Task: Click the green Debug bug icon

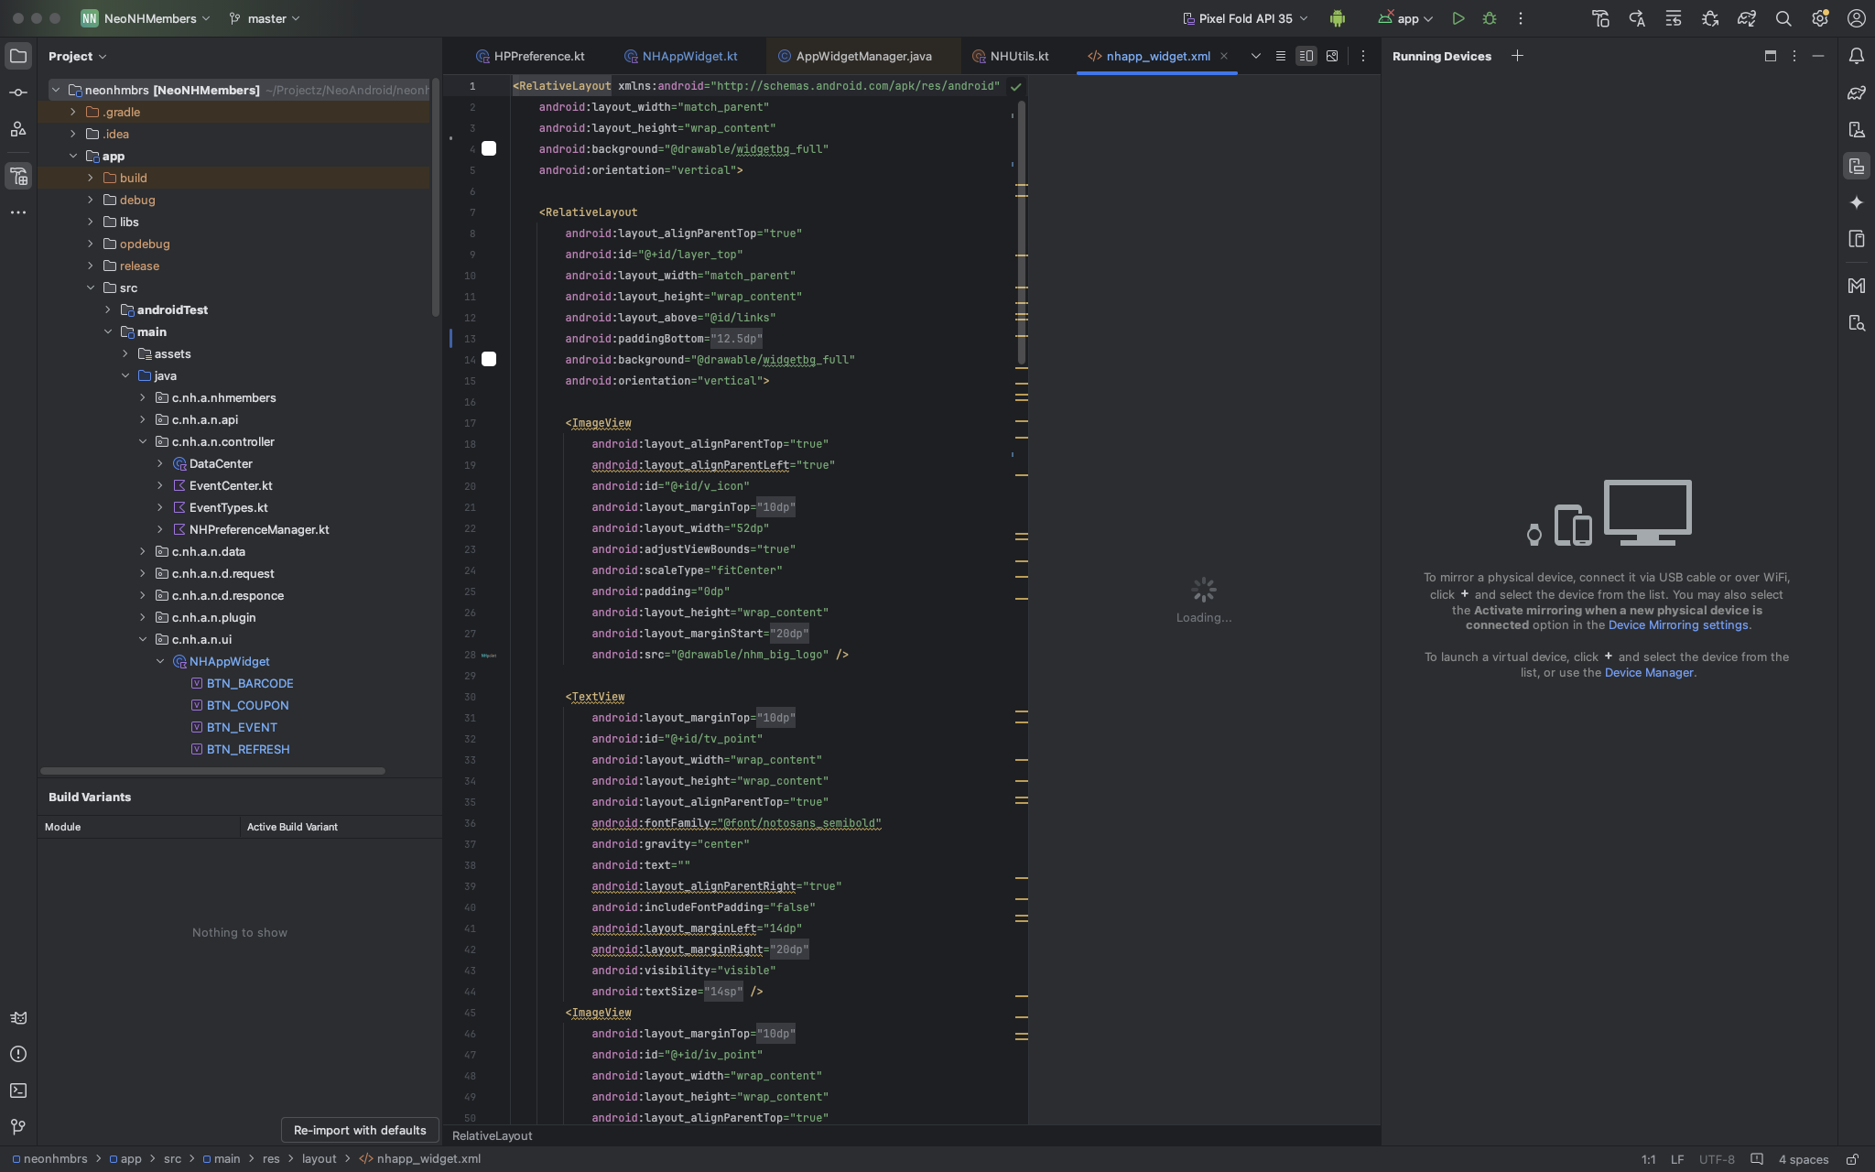Action: coord(1490,18)
